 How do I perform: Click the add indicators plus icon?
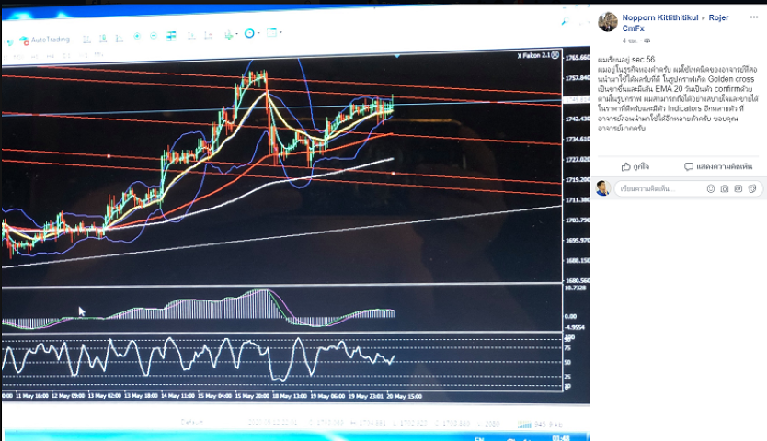tap(228, 35)
